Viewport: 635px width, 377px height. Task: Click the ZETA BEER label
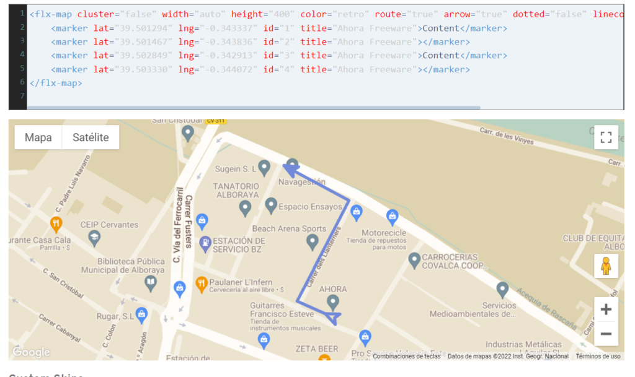pos(317,349)
